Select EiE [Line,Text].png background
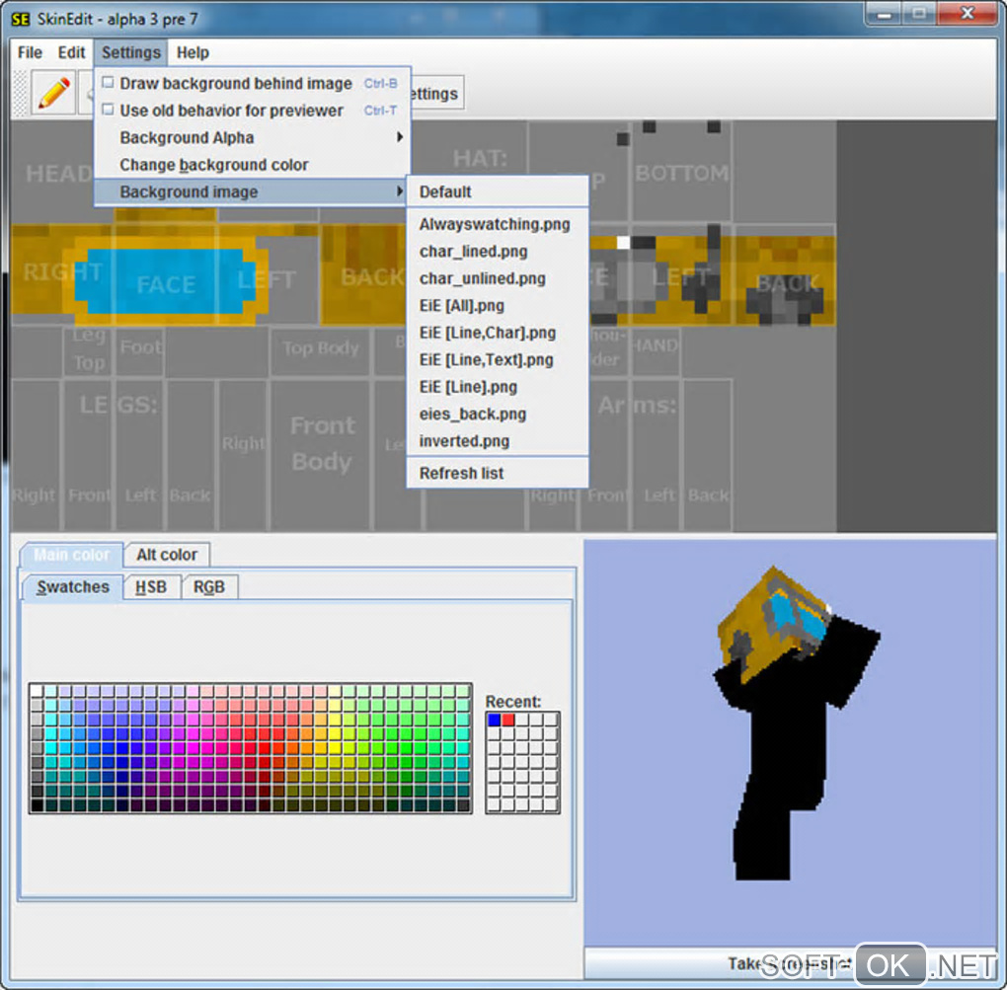The width and height of the screenshot is (1007, 990). 498,359
